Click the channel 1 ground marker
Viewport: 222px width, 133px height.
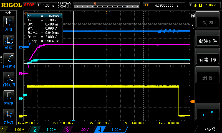coord(21,116)
